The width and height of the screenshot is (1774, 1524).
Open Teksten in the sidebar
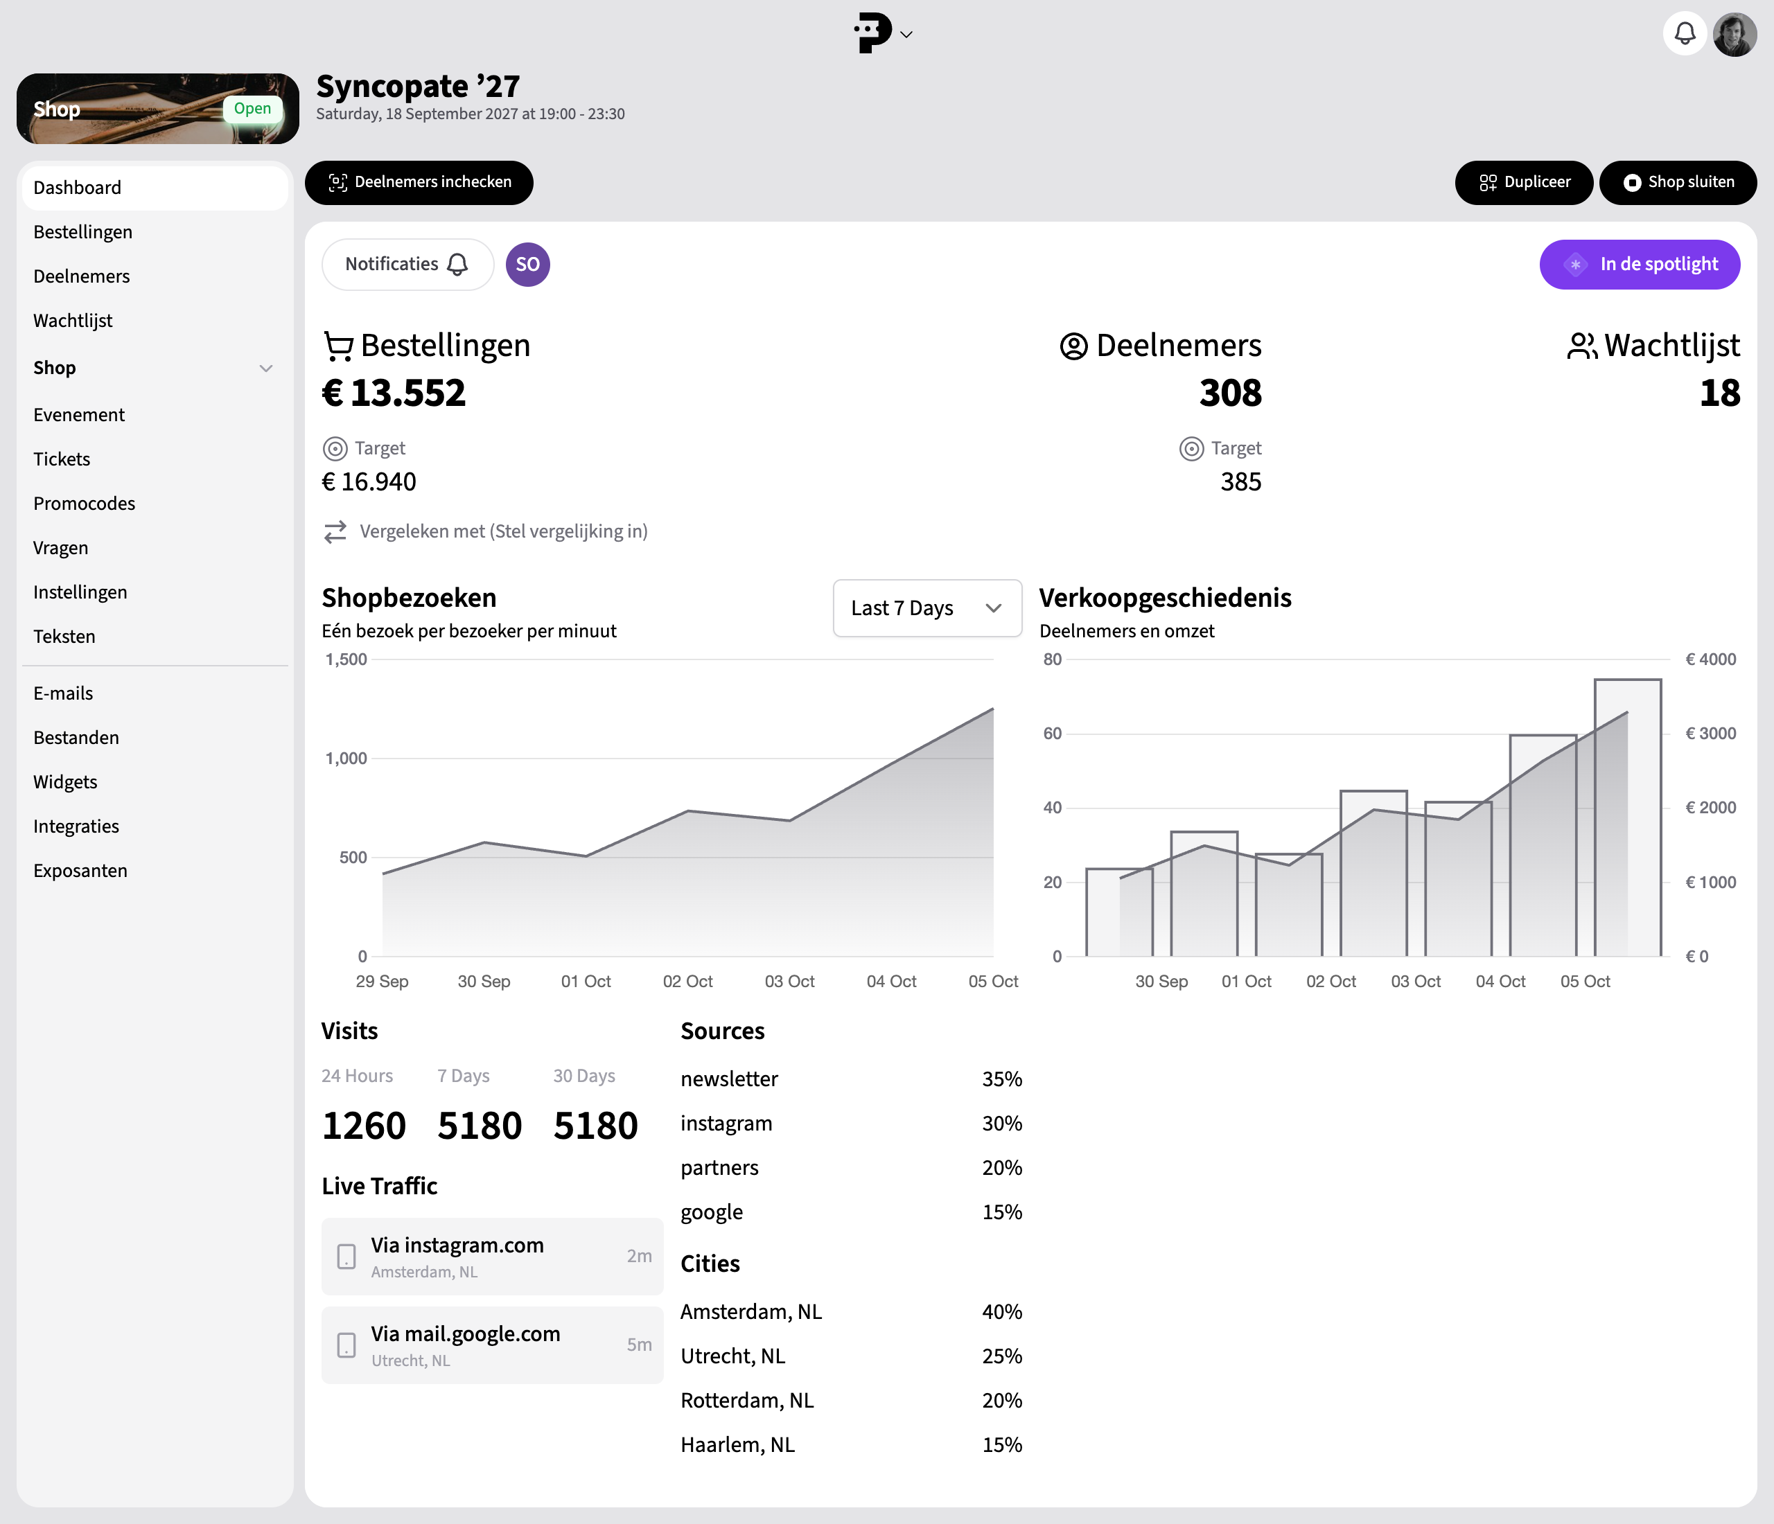click(155, 637)
